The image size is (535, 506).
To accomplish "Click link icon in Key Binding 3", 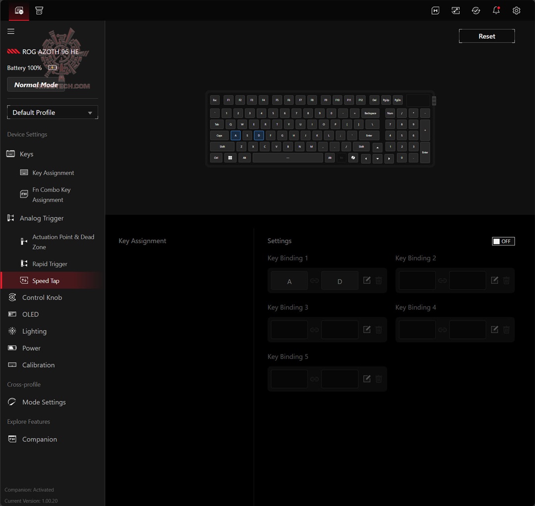I will pyautogui.click(x=315, y=330).
